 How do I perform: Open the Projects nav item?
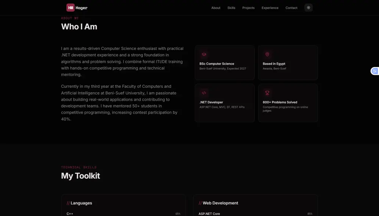click(x=248, y=8)
